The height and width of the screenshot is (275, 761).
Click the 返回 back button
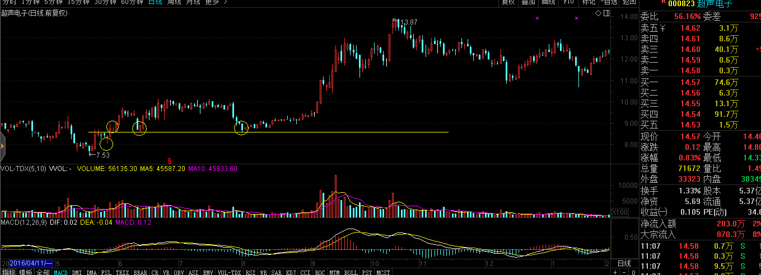(x=629, y=2)
